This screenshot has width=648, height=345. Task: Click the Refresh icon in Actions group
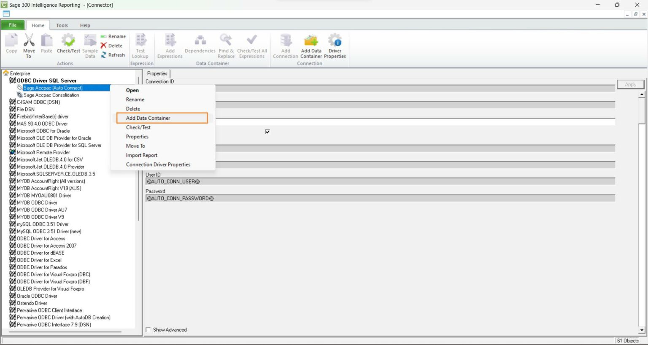click(x=113, y=55)
